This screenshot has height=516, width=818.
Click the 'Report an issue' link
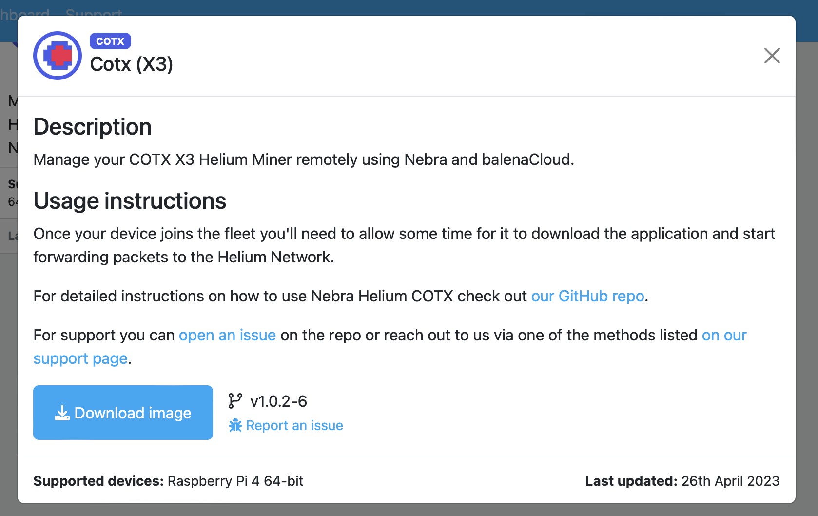[x=294, y=425]
